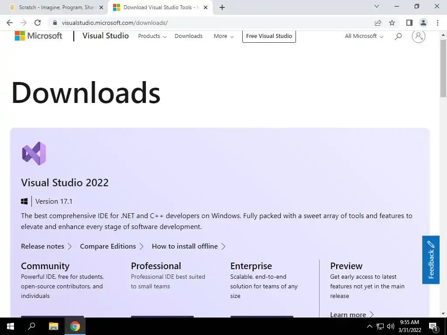Switch to the Scratch browser tab
This screenshot has height=335, width=447.
coord(56,7)
